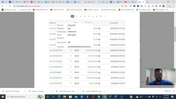This screenshot has width=176, height=99.
Task: Open the Mail app from taskbar
Action: coord(76,97)
